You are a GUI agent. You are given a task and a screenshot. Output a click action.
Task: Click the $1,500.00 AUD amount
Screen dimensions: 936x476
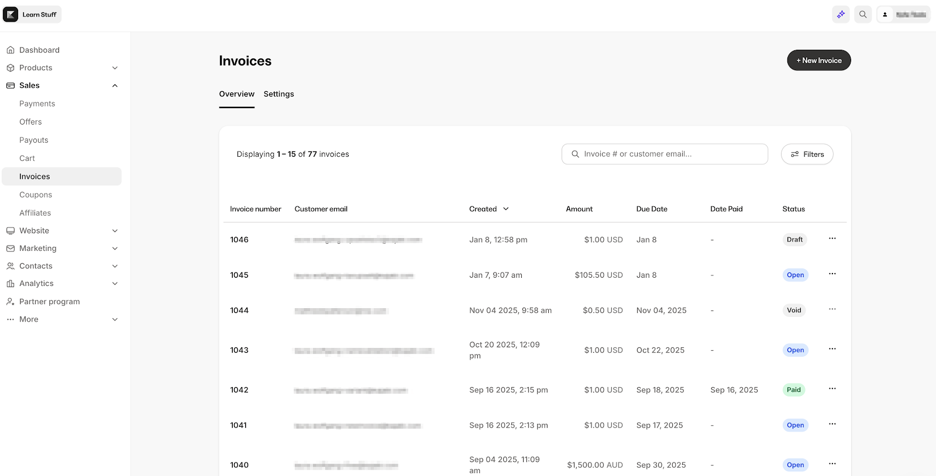pyautogui.click(x=595, y=465)
